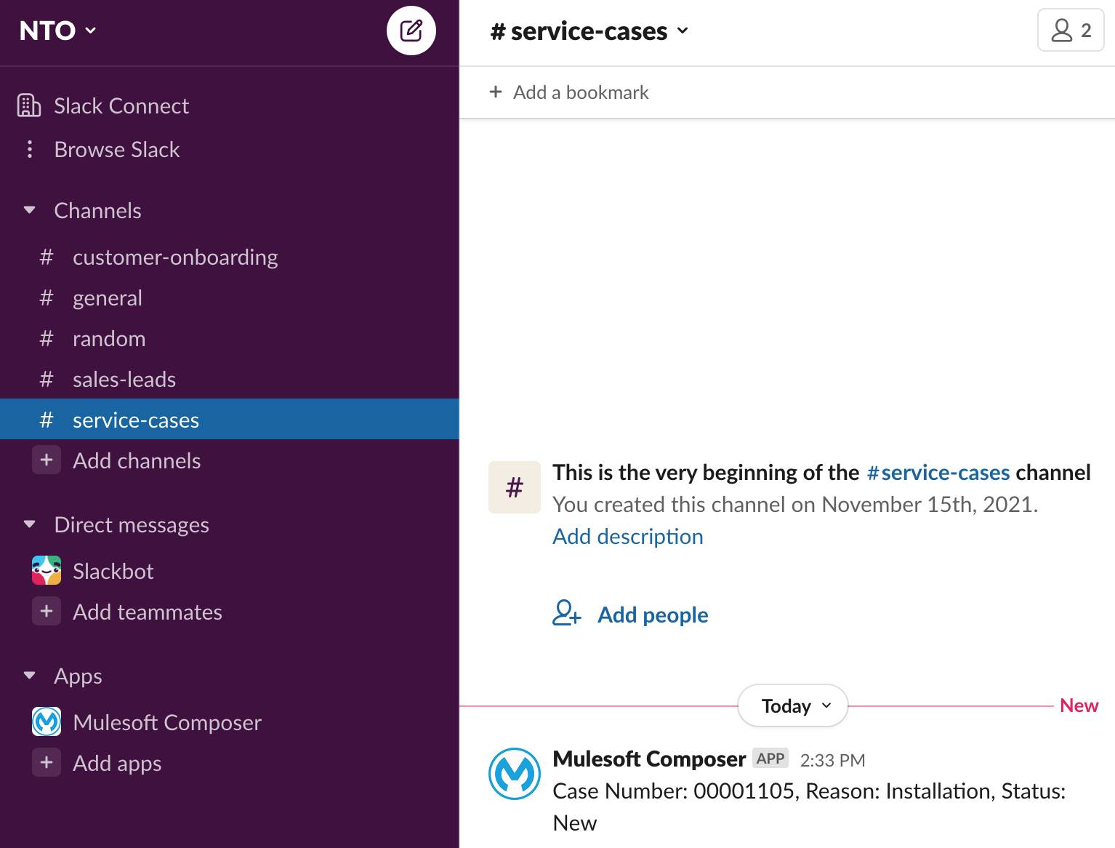Click Add channels text

pyautogui.click(x=137, y=461)
